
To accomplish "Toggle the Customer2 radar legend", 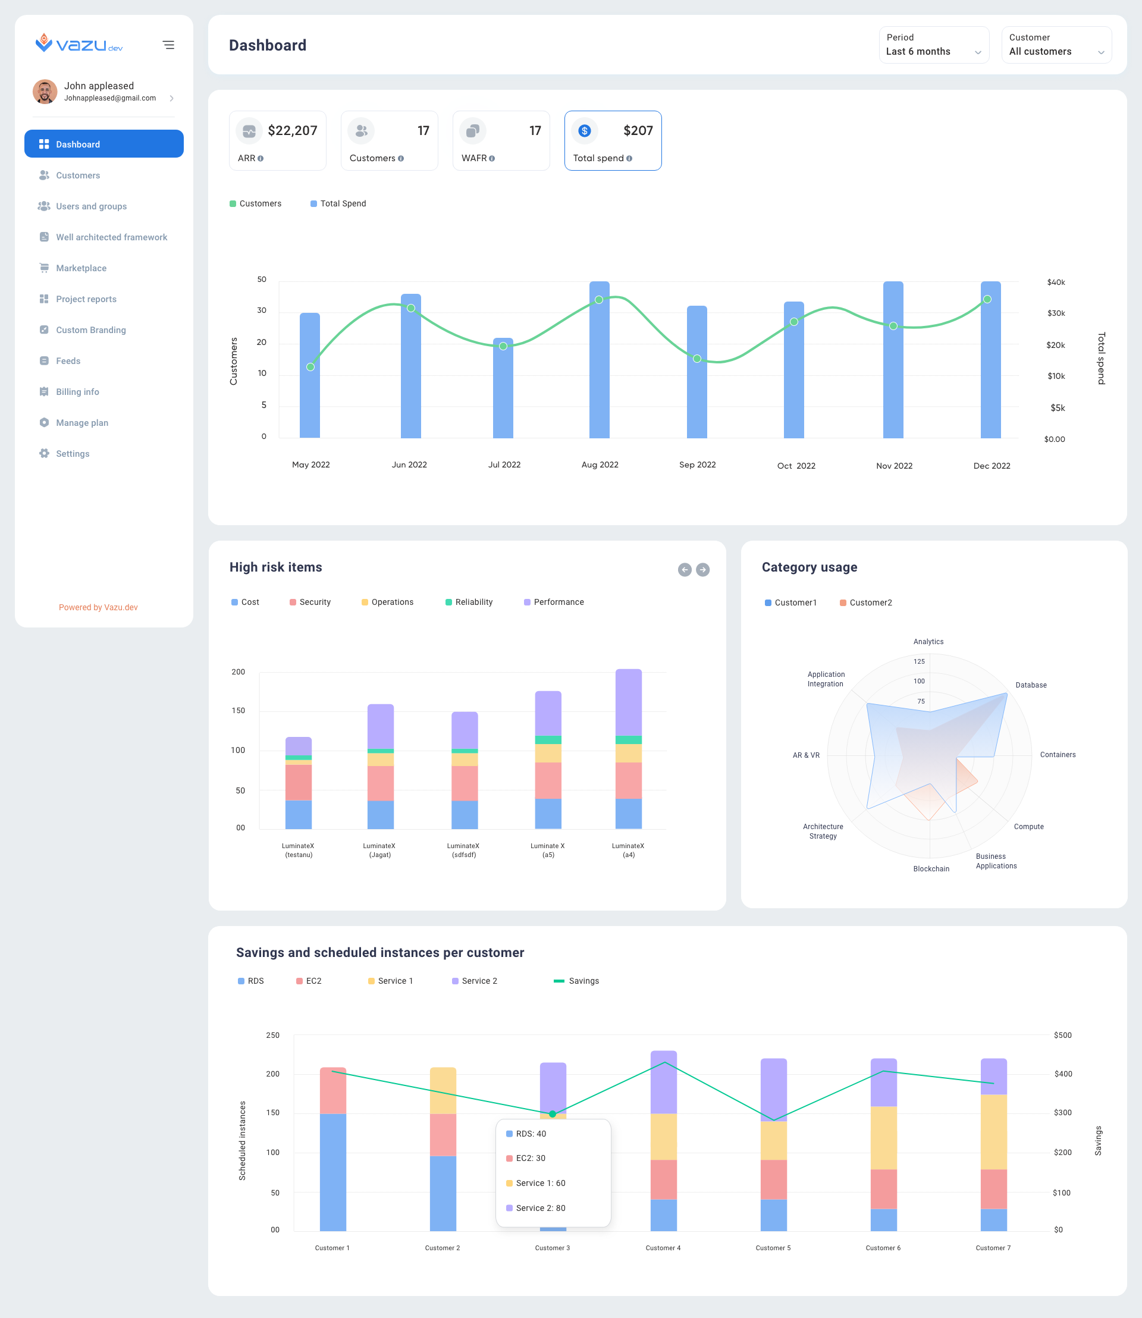I will pyautogui.click(x=865, y=602).
